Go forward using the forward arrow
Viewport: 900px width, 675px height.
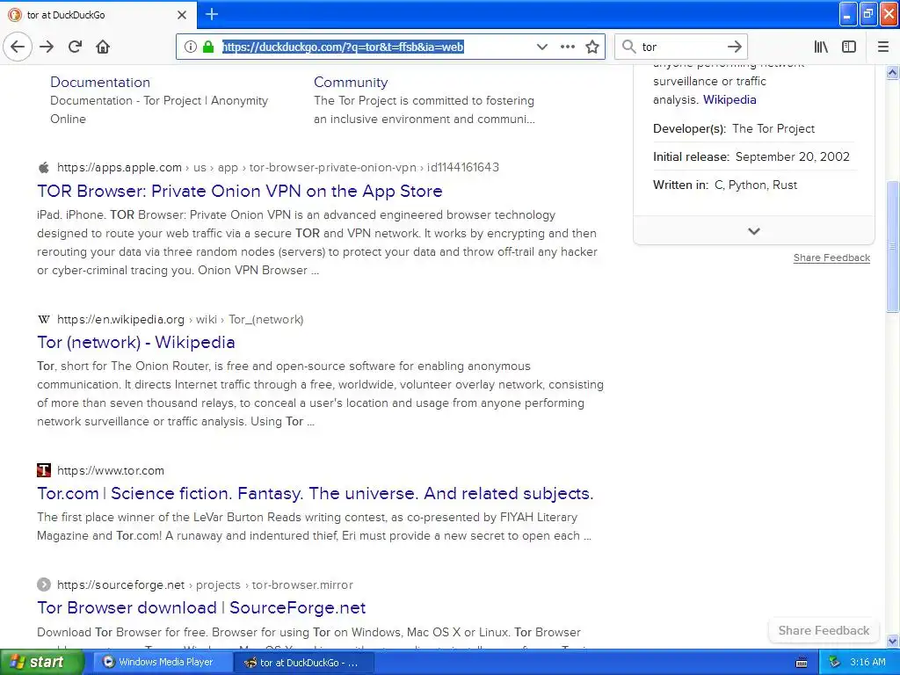pos(47,47)
